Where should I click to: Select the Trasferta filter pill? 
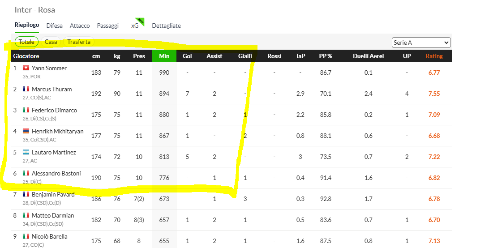(79, 42)
